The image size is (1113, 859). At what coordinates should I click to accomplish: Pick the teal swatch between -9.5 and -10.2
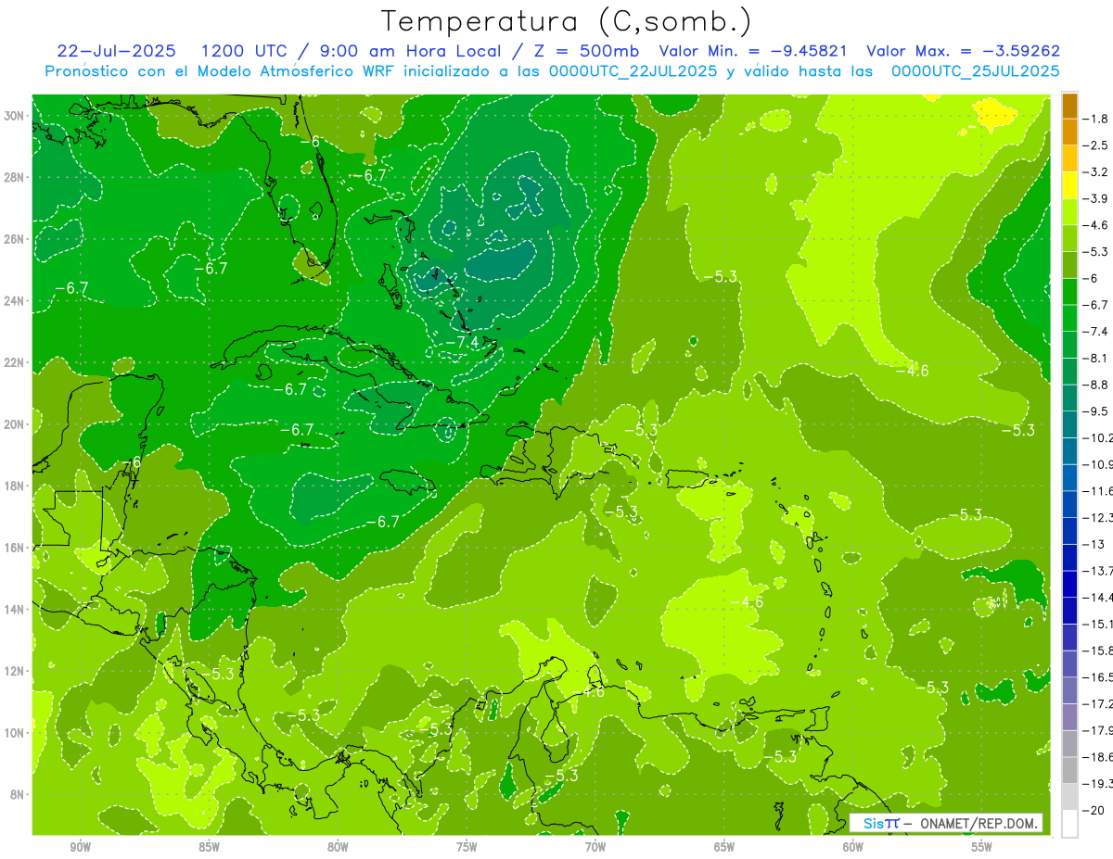pyautogui.click(x=1069, y=424)
